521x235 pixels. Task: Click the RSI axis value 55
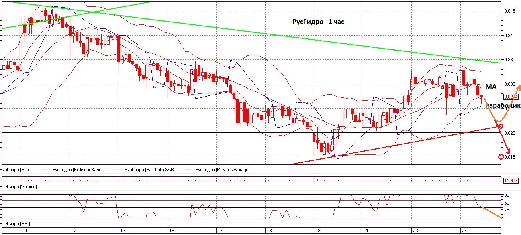point(507,194)
